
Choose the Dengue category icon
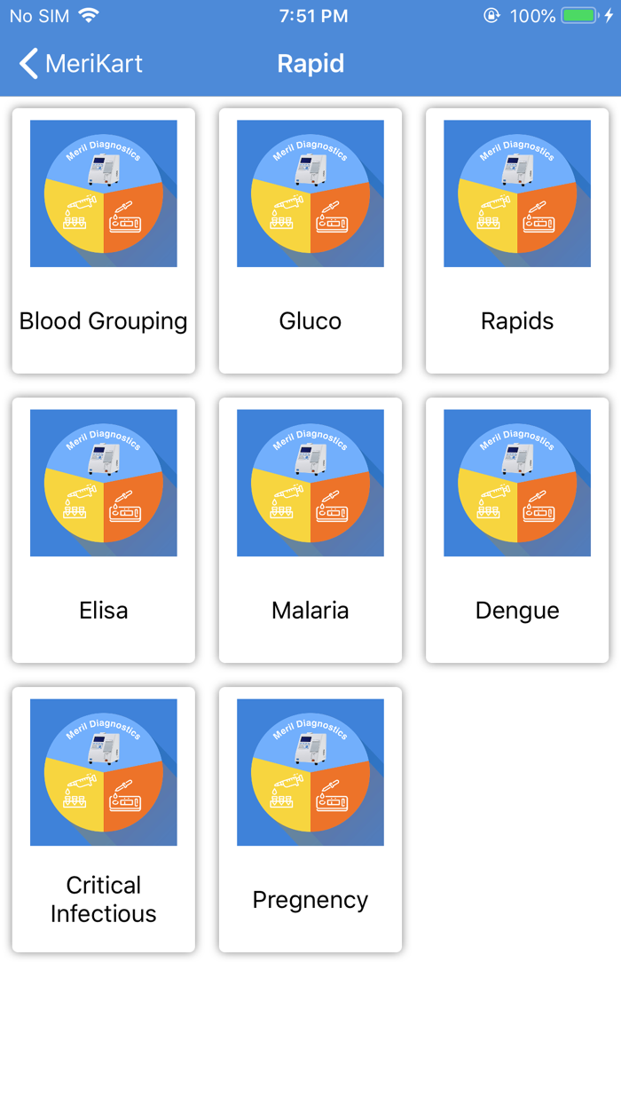click(x=517, y=483)
